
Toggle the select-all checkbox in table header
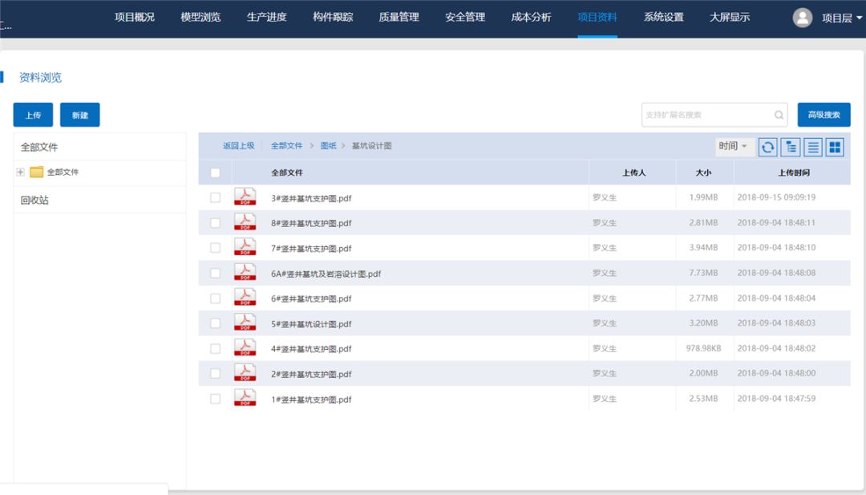point(215,172)
